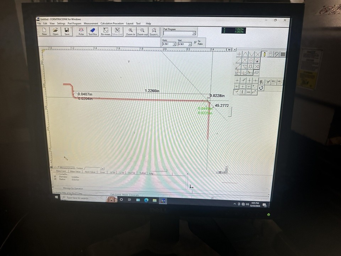Image resolution: width=341 pixels, height=256 pixels.
Task: Select the circle calculation icon in the palette
Action: click(250, 61)
